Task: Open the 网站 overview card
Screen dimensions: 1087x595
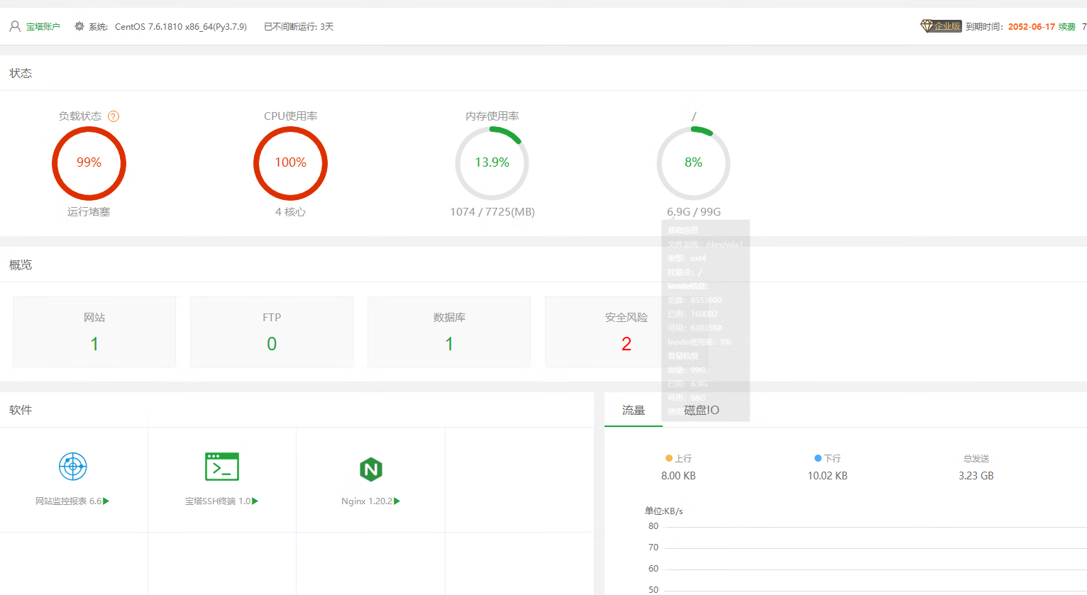Action: tap(94, 331)
